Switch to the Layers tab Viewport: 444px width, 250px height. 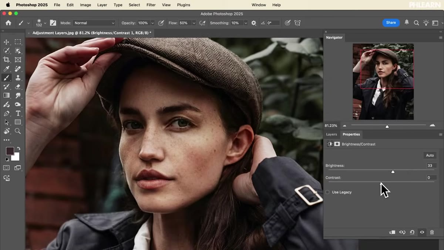coord(332,135)
